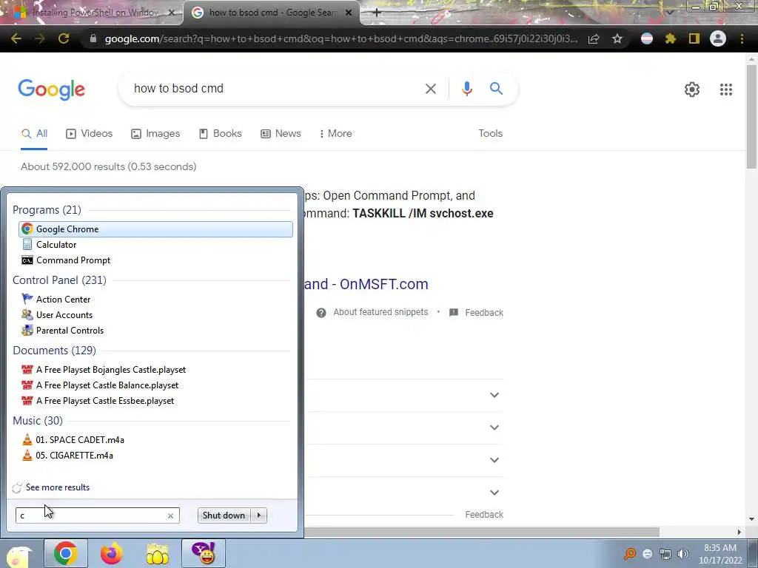This screenshot has width=758, height=568.
Task: Open a new Chrome tab
Action: click(x=377, y=13)
